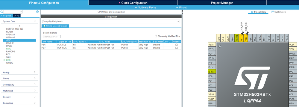The width and height of the screenshot is (299, 107).
Task: Switch to the Project Manager tab
Action: click(222, 3)
